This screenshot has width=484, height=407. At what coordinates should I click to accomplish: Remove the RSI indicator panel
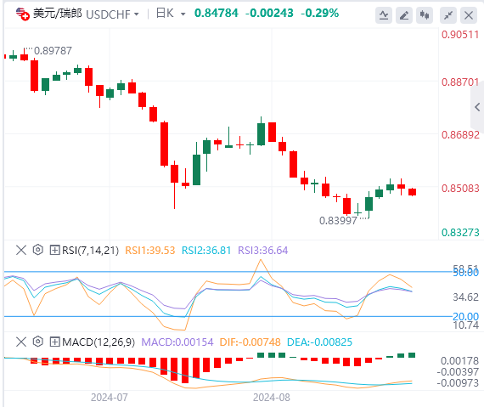[21, 250]
